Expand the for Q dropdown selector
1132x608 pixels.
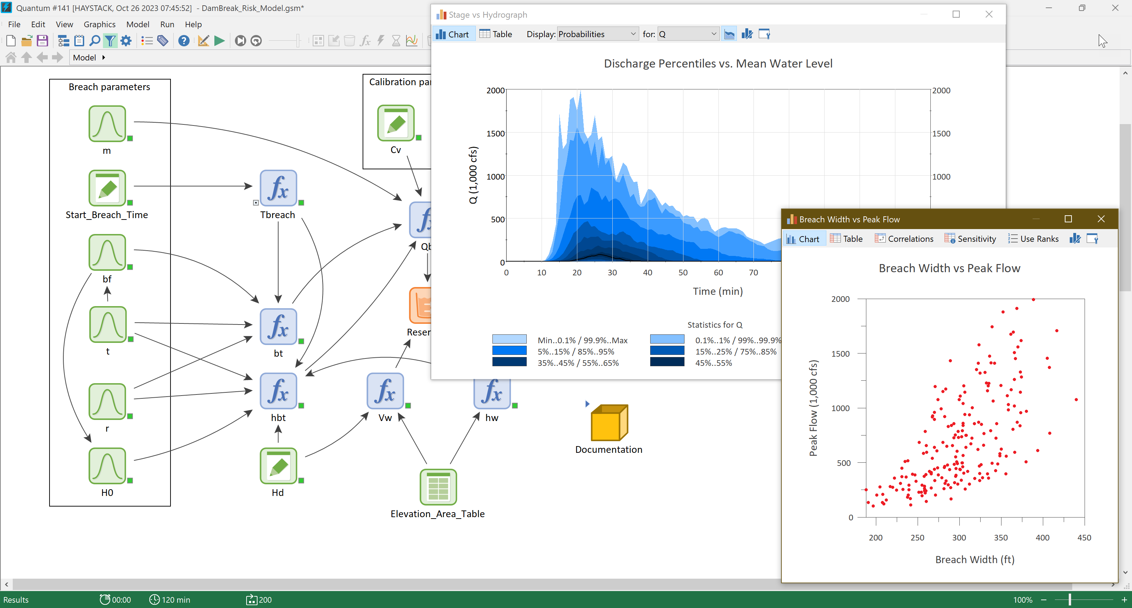click(x=712, y=34)
